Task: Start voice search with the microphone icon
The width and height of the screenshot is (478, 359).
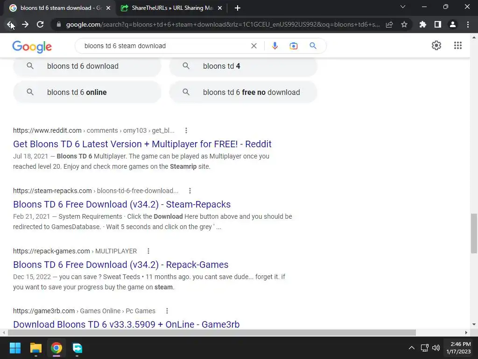Action: tap(274, 46)
